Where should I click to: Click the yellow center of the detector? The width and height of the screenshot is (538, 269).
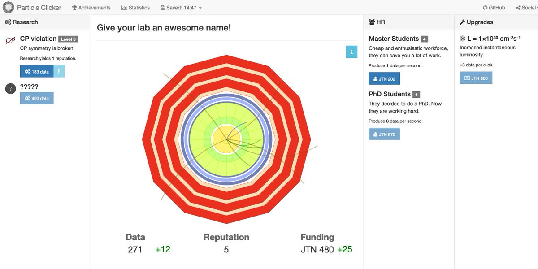pos(226,140)
